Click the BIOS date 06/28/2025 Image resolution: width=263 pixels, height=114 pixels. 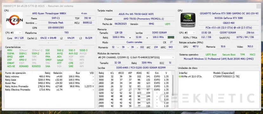tap(121, 24)
